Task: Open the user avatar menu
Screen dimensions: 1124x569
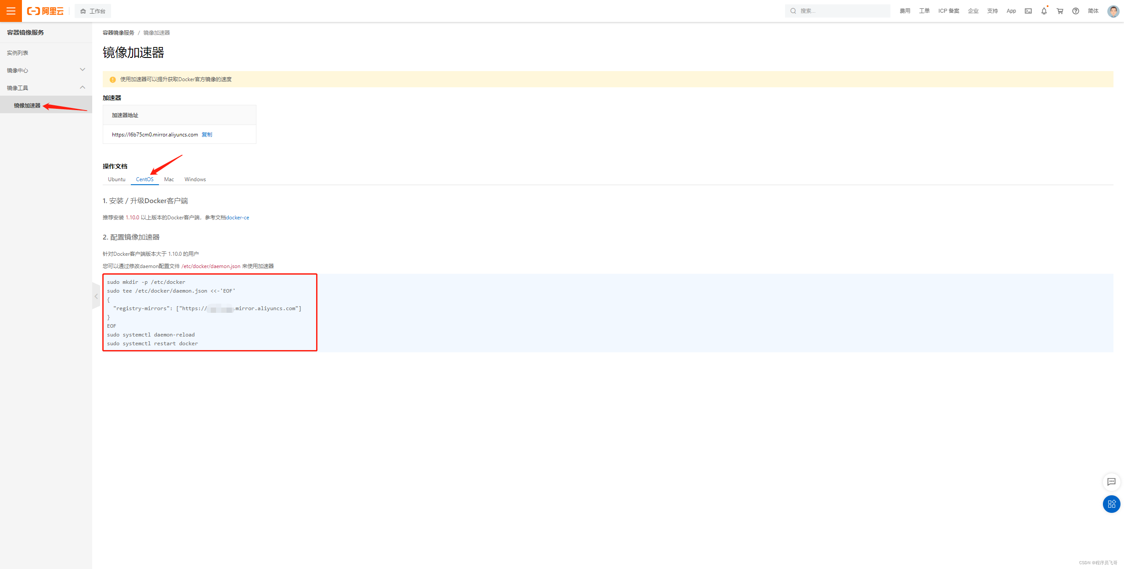Action: (x=1113, y=11)
